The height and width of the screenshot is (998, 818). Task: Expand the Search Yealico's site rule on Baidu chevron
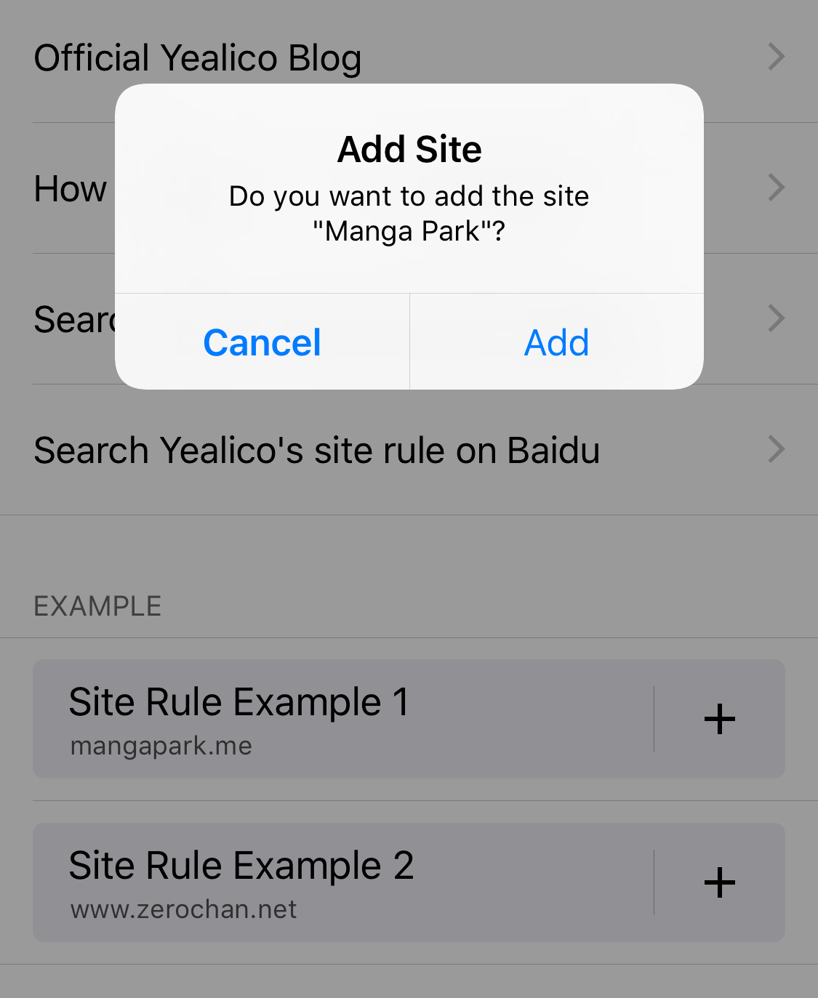[x=777, y=449]
